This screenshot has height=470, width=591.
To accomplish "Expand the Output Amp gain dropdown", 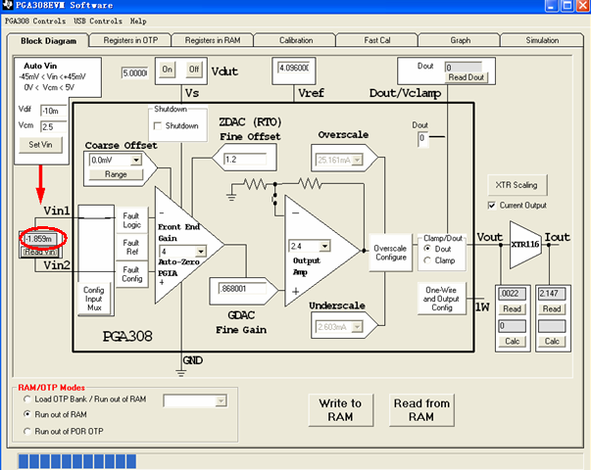I will pos(324,247).
